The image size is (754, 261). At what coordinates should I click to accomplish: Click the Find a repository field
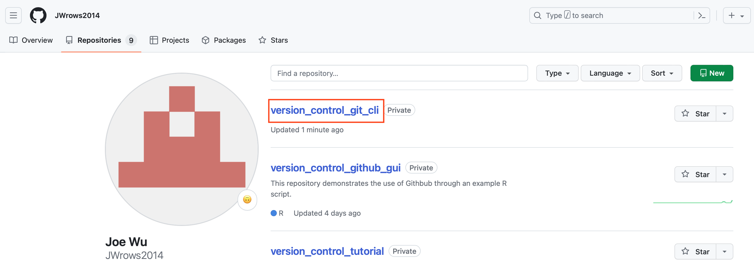399,73
